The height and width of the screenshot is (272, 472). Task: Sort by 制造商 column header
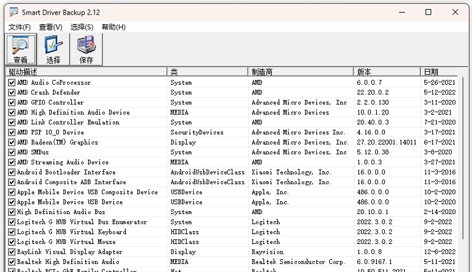(301, 72)
